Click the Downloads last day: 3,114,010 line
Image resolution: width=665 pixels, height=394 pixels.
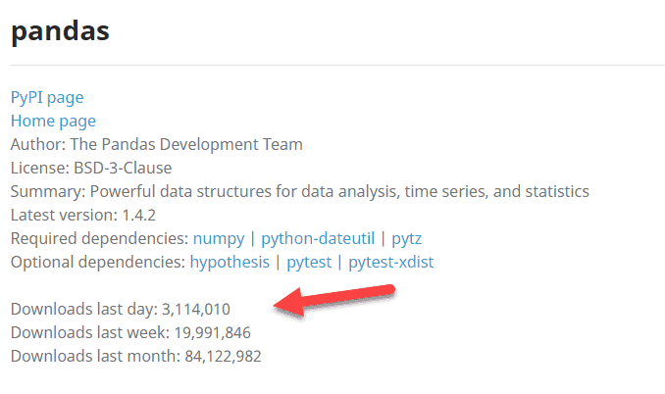click(x=121, y=310)
